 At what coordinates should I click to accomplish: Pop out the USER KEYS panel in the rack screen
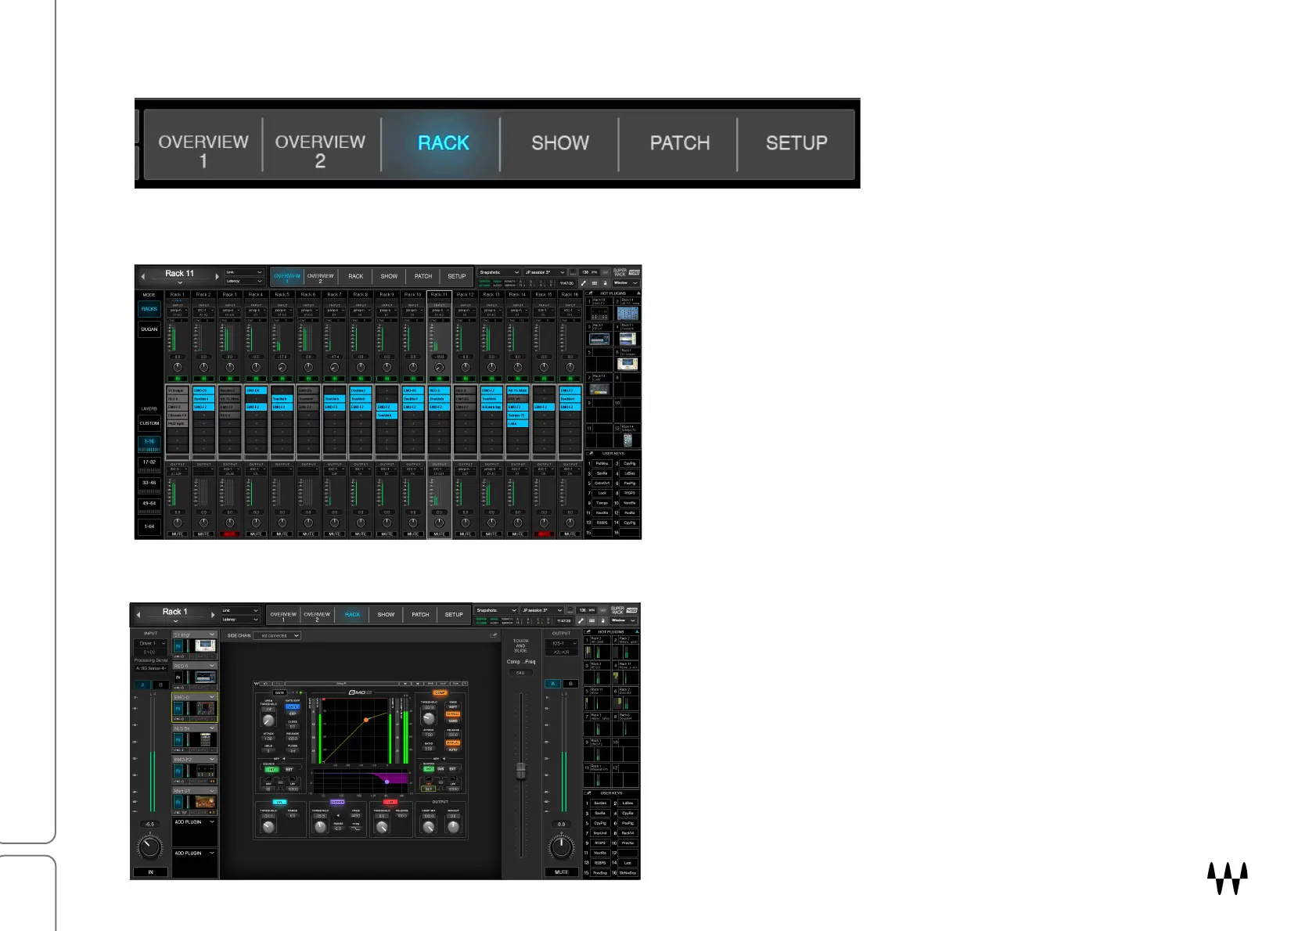tap(588, 793)
